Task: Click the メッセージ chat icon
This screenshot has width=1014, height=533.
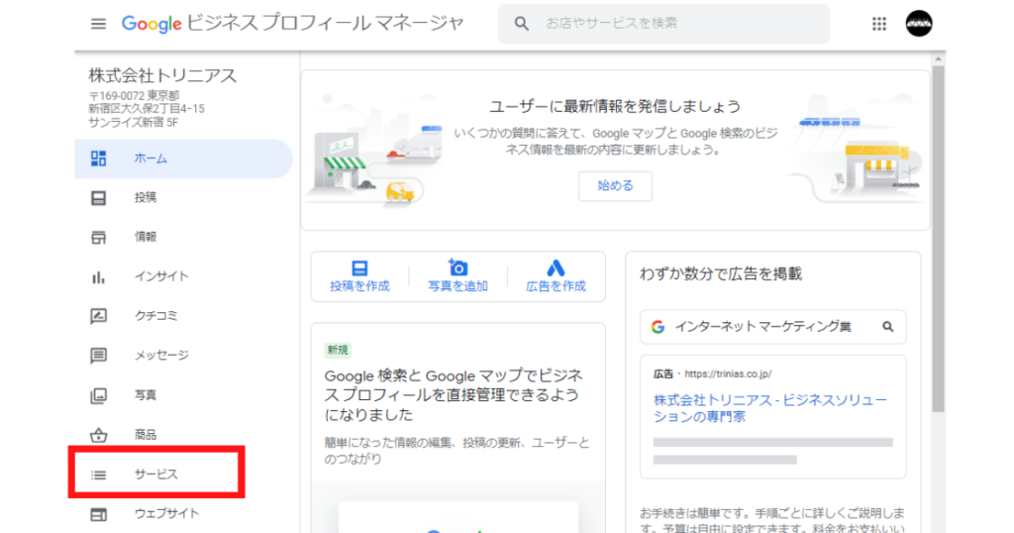Action: 98,356
